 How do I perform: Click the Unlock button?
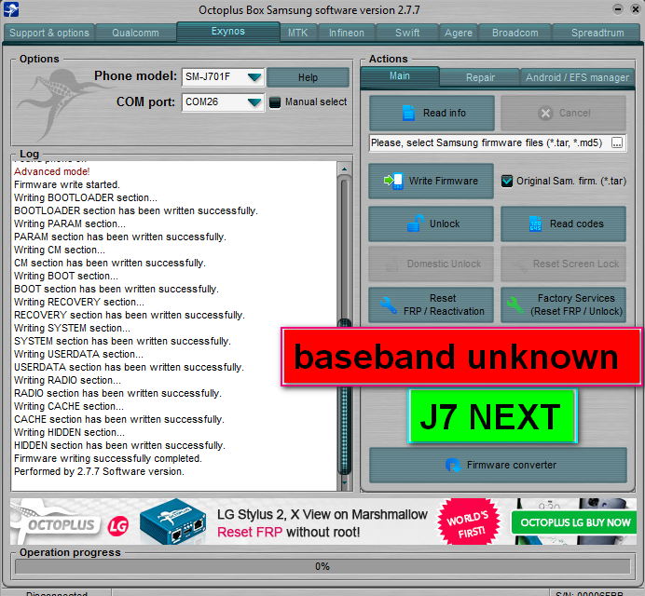pos(431,223)
